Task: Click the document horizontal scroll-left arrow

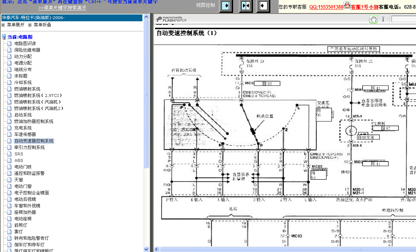Action: click(156, 249)
